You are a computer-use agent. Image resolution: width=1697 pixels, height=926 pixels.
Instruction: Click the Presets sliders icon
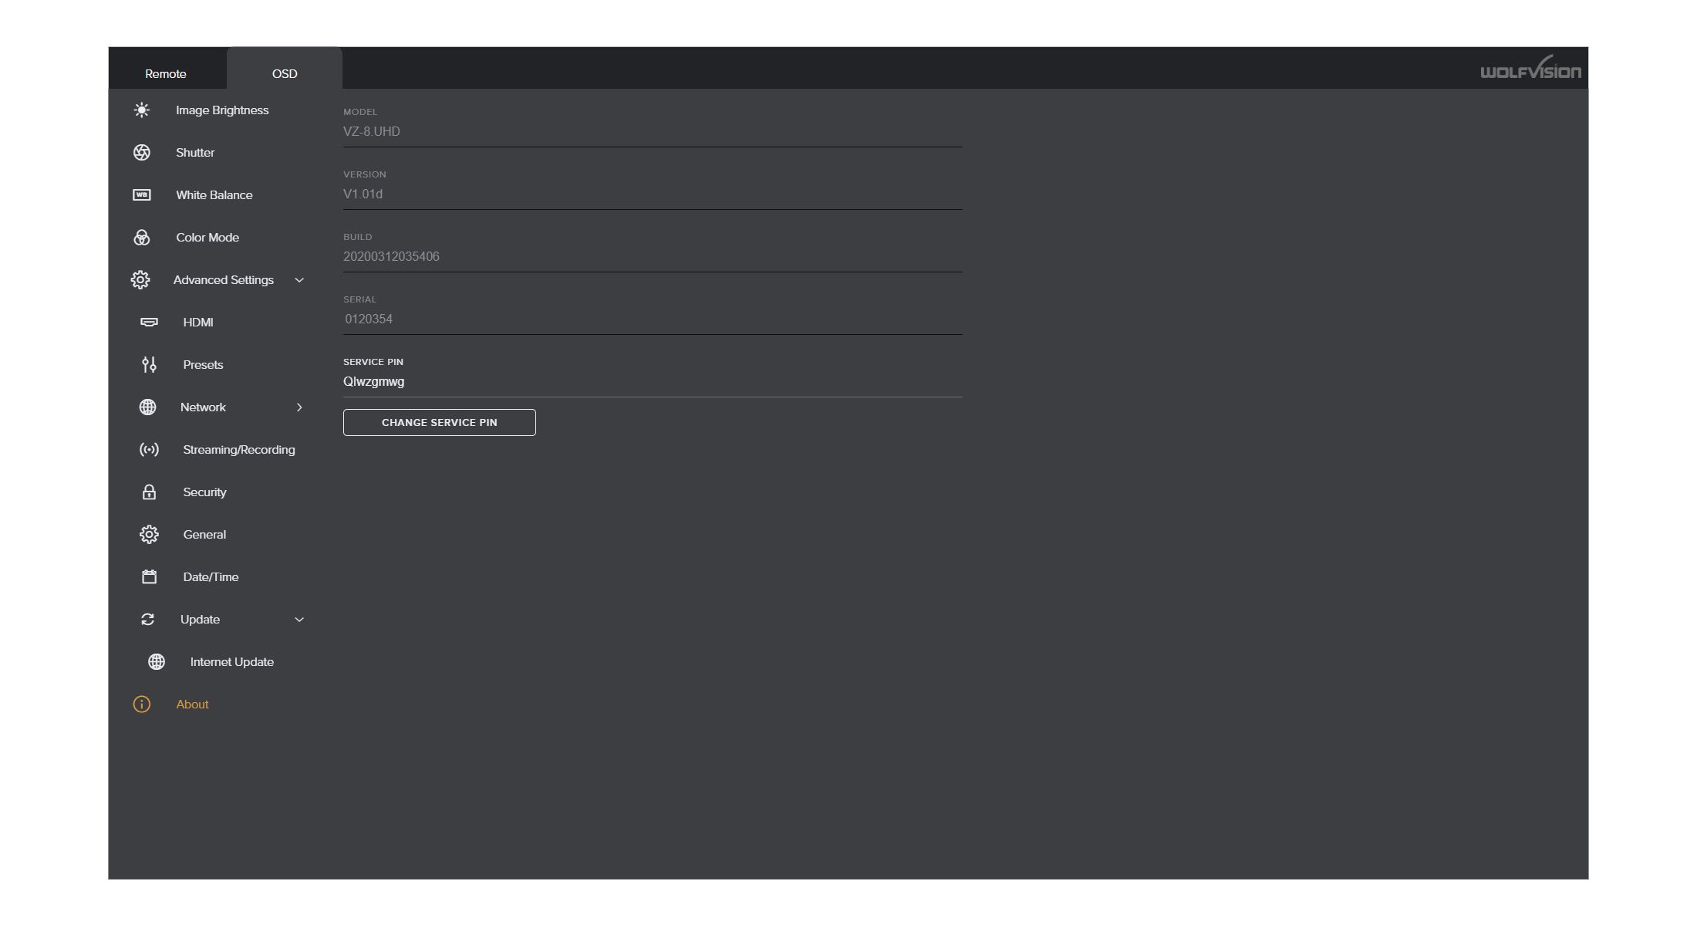pos(149,365)
